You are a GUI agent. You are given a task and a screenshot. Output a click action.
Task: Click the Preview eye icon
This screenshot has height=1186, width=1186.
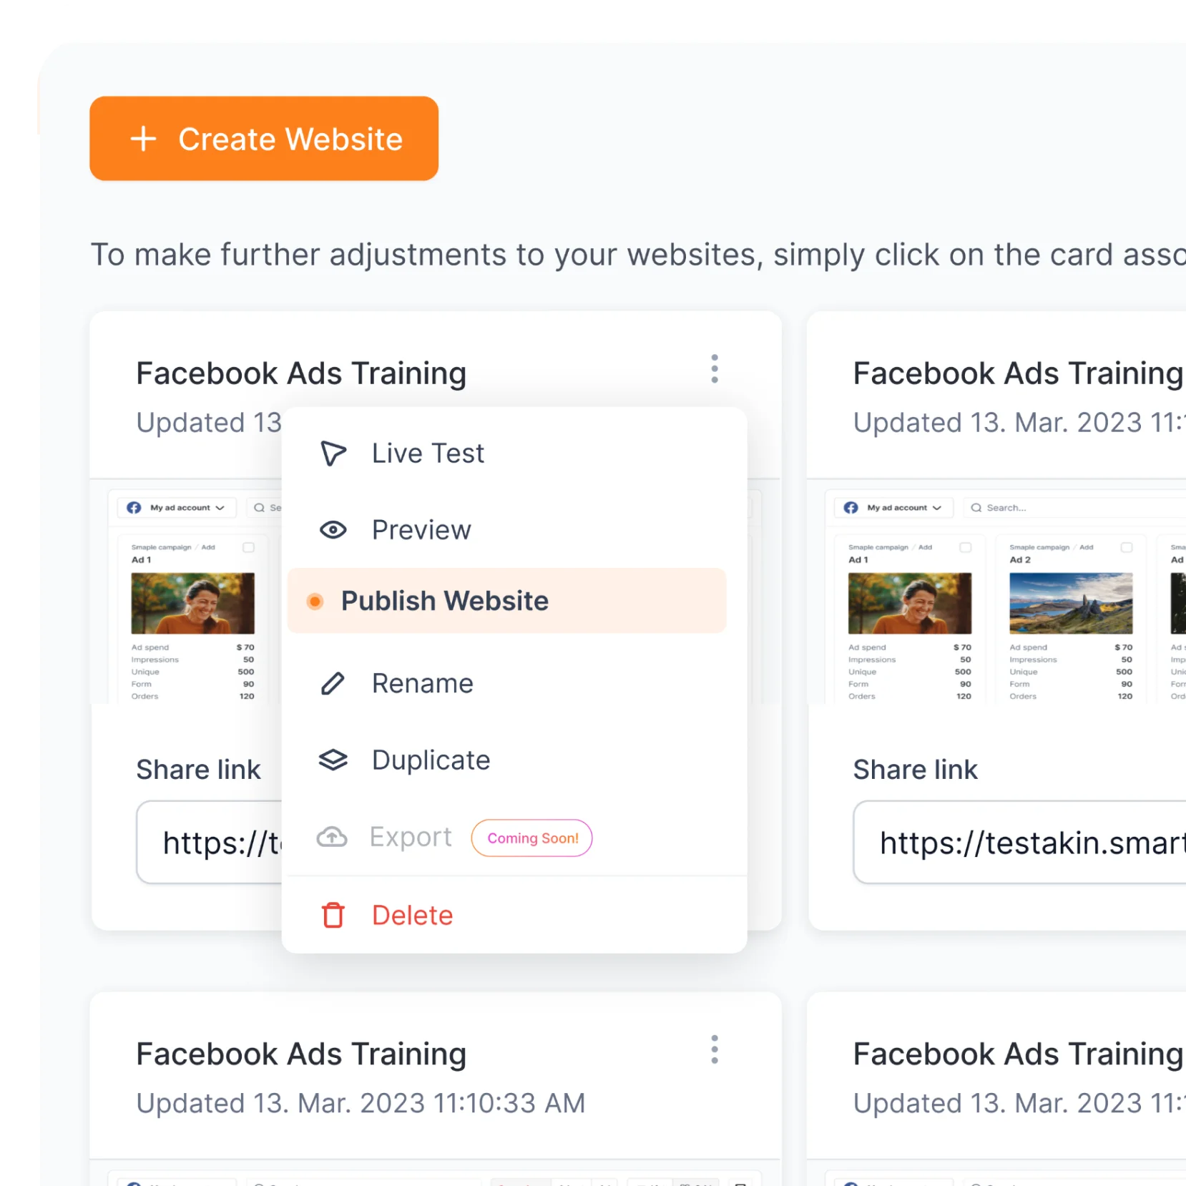tap(333, 530)
